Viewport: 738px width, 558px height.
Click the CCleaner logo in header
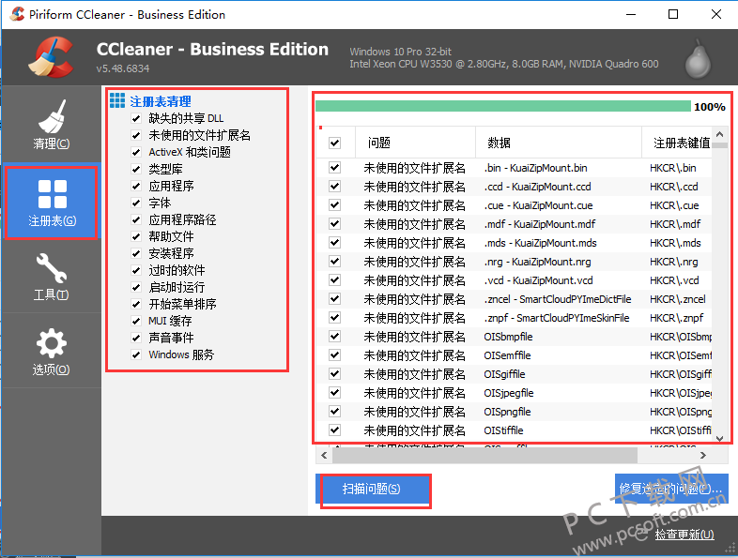click(52, 57)
